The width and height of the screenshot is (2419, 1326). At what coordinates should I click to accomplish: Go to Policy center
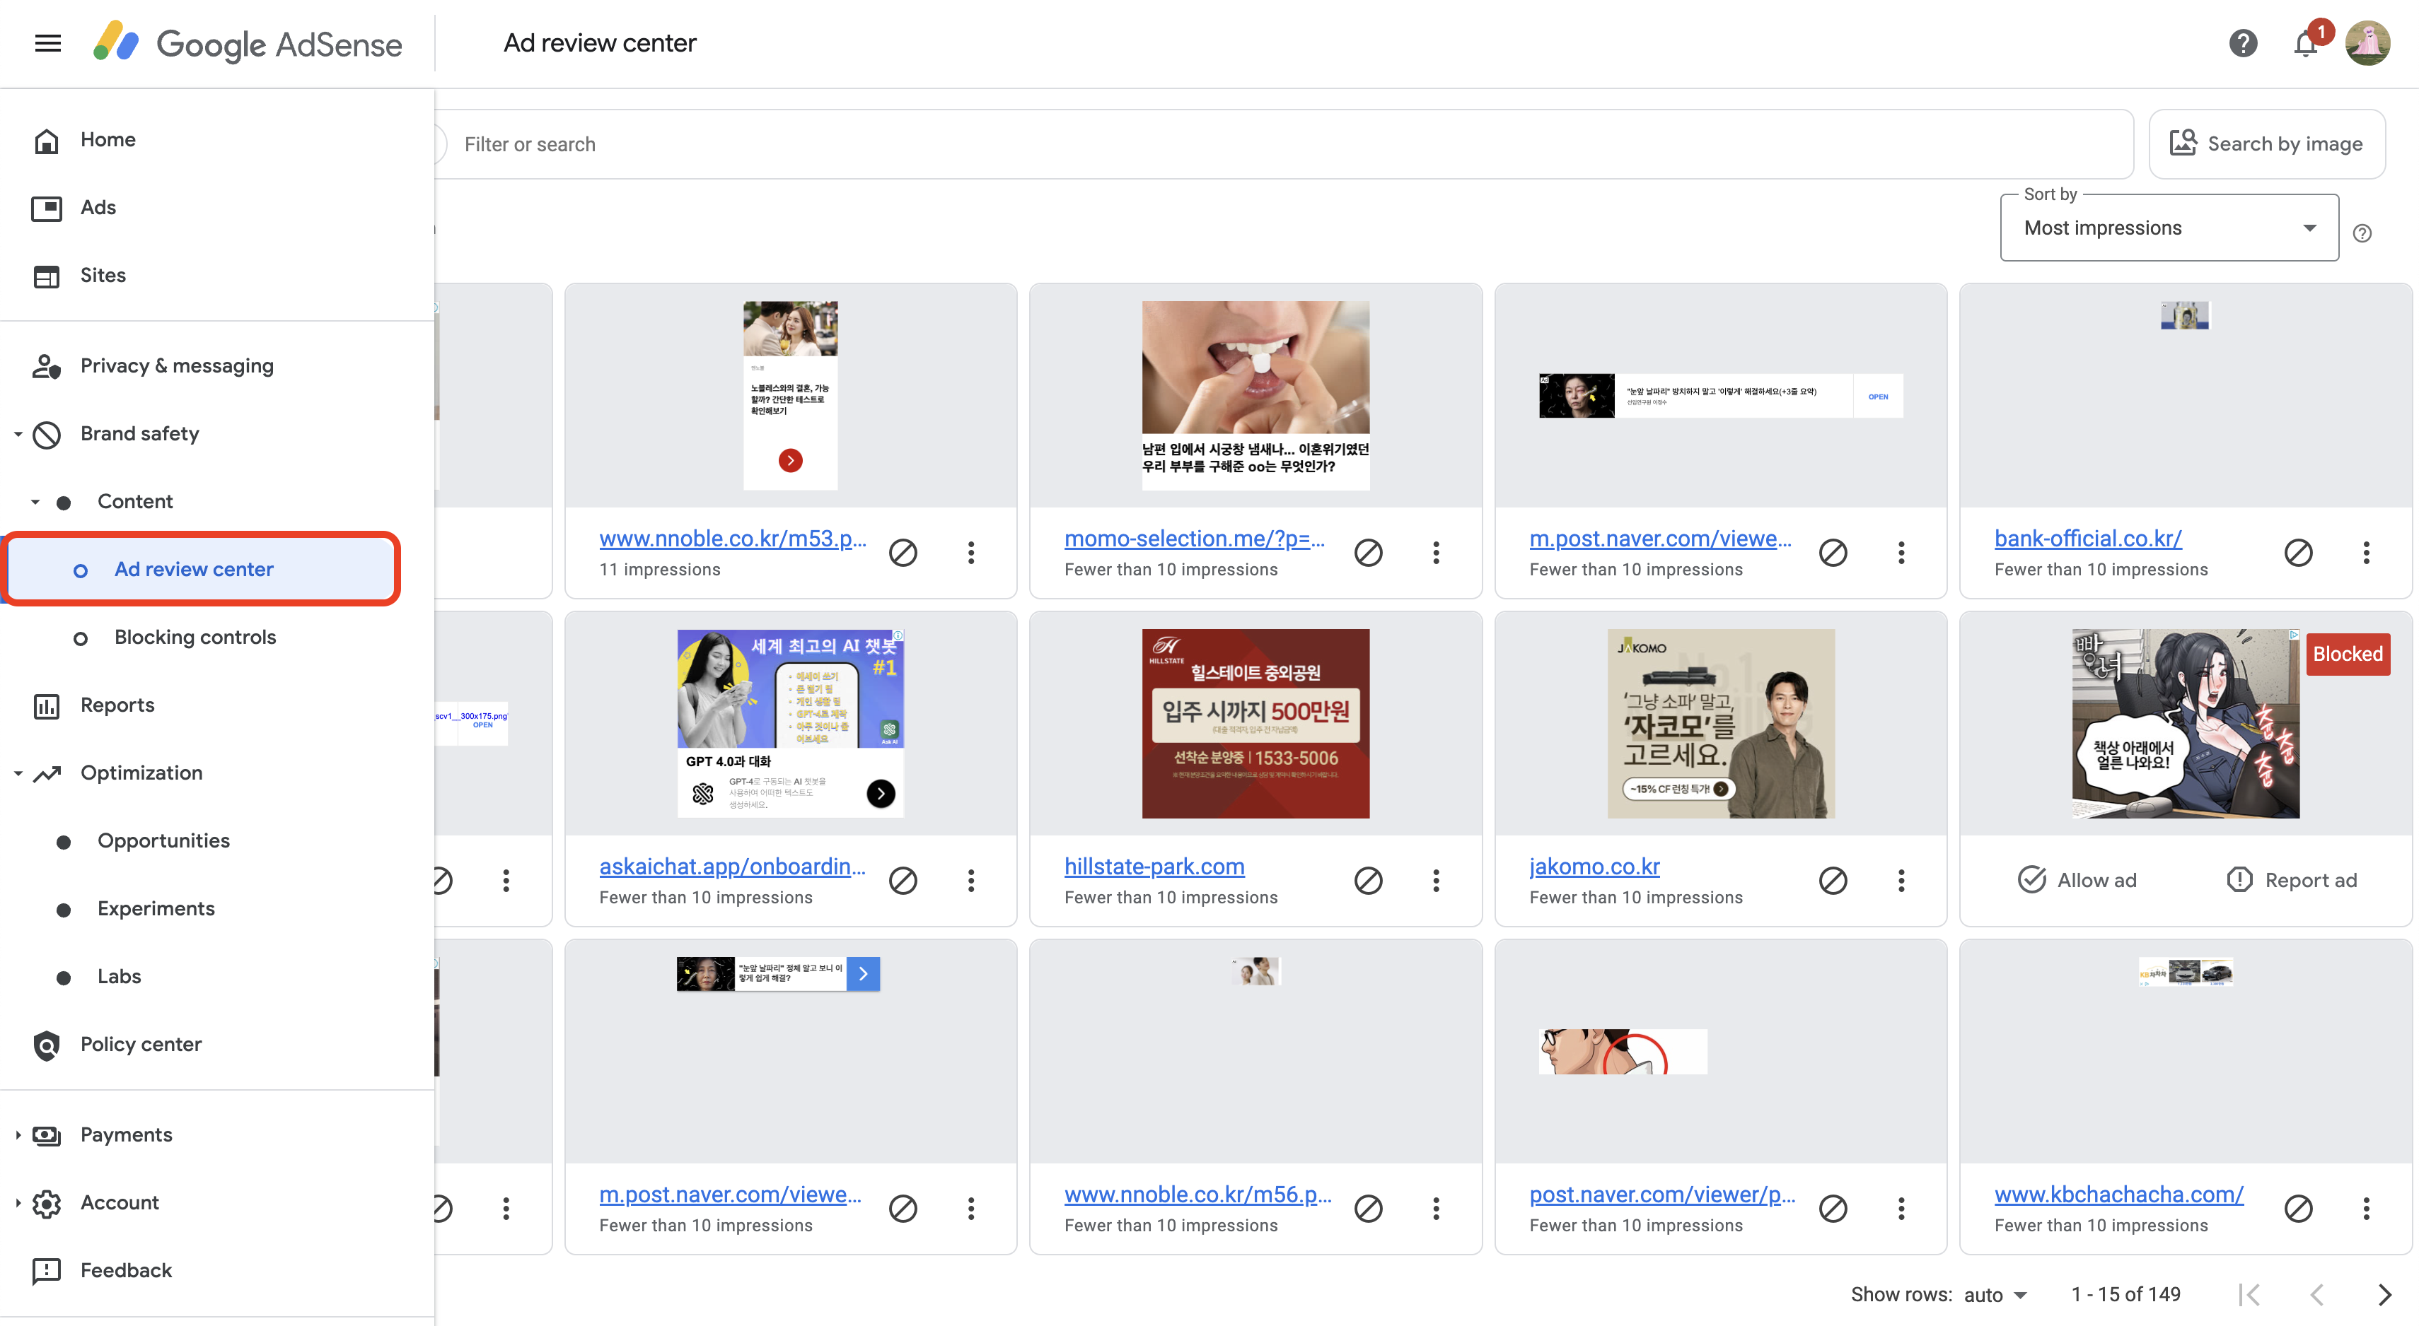coord(141,1045)
